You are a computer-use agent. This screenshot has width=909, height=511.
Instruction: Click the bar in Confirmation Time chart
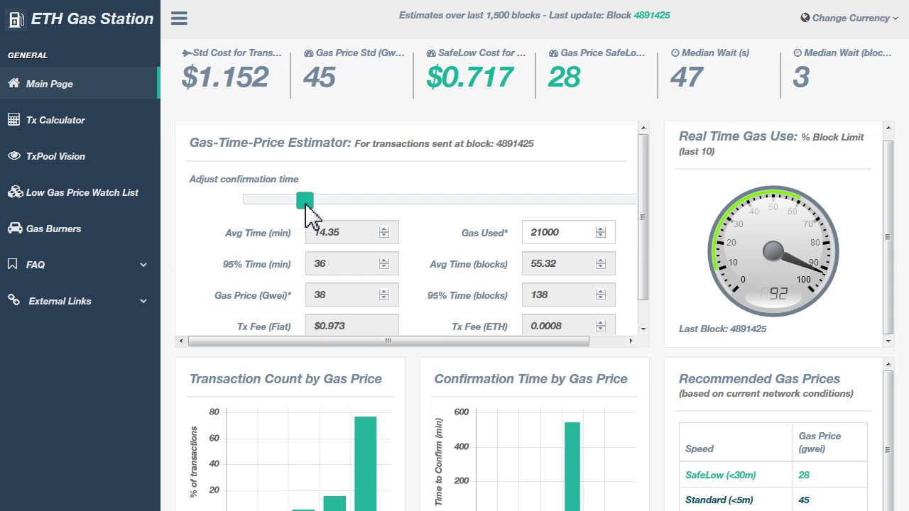pyautogui.click(x=572, y=466)
